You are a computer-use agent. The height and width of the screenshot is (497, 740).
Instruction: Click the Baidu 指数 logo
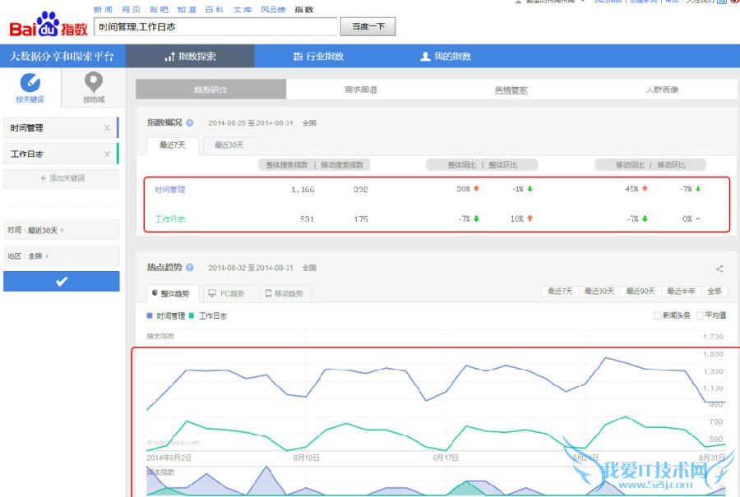pyautogui.click(x=48, y=25)
